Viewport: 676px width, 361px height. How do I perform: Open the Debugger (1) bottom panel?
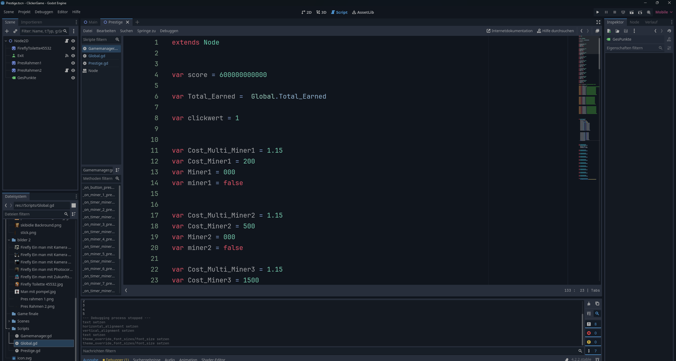tap(116, 359)
